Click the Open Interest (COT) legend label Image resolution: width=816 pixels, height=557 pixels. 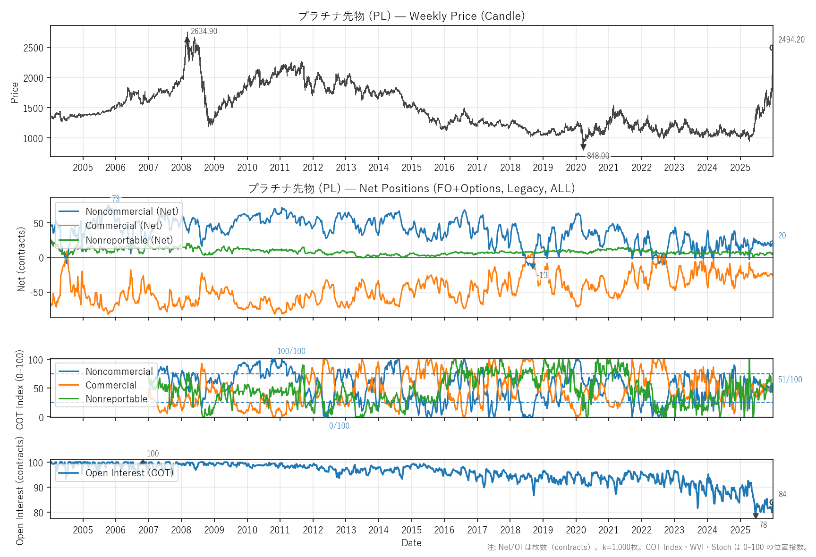[x=129, y=473]
